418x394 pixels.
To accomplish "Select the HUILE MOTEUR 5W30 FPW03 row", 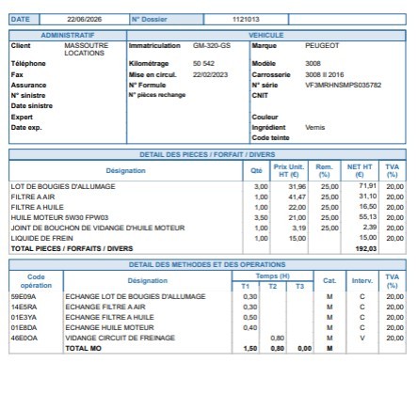I will tap(207, 217).
